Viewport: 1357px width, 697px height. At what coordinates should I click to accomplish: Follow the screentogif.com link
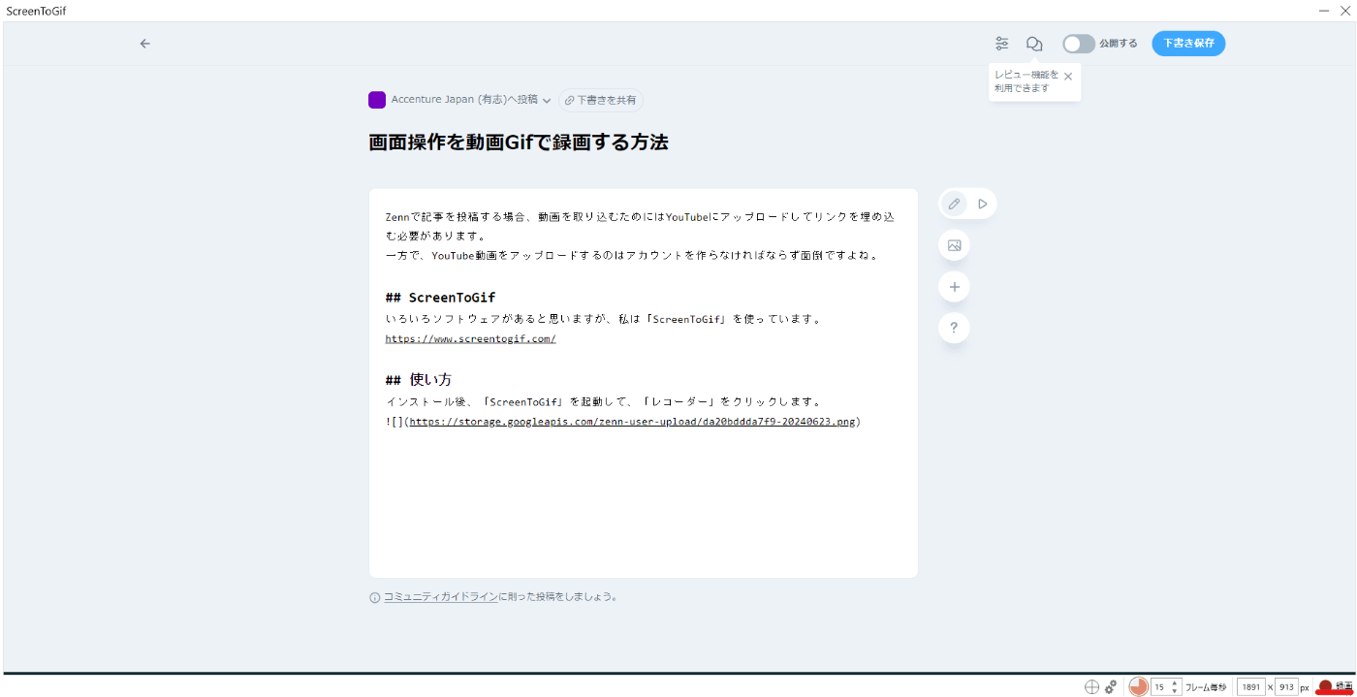tap(470, 339)
